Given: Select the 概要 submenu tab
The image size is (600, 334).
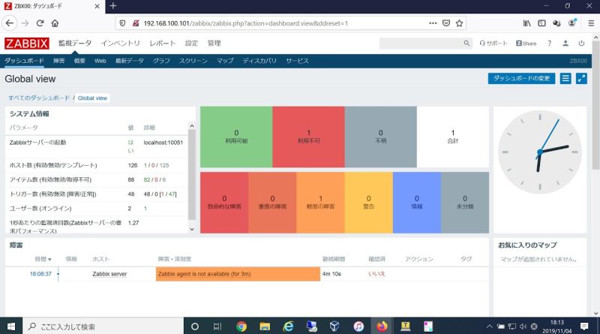Looking at the screenshot, I should pyautogui.click(x=79, y=61).
